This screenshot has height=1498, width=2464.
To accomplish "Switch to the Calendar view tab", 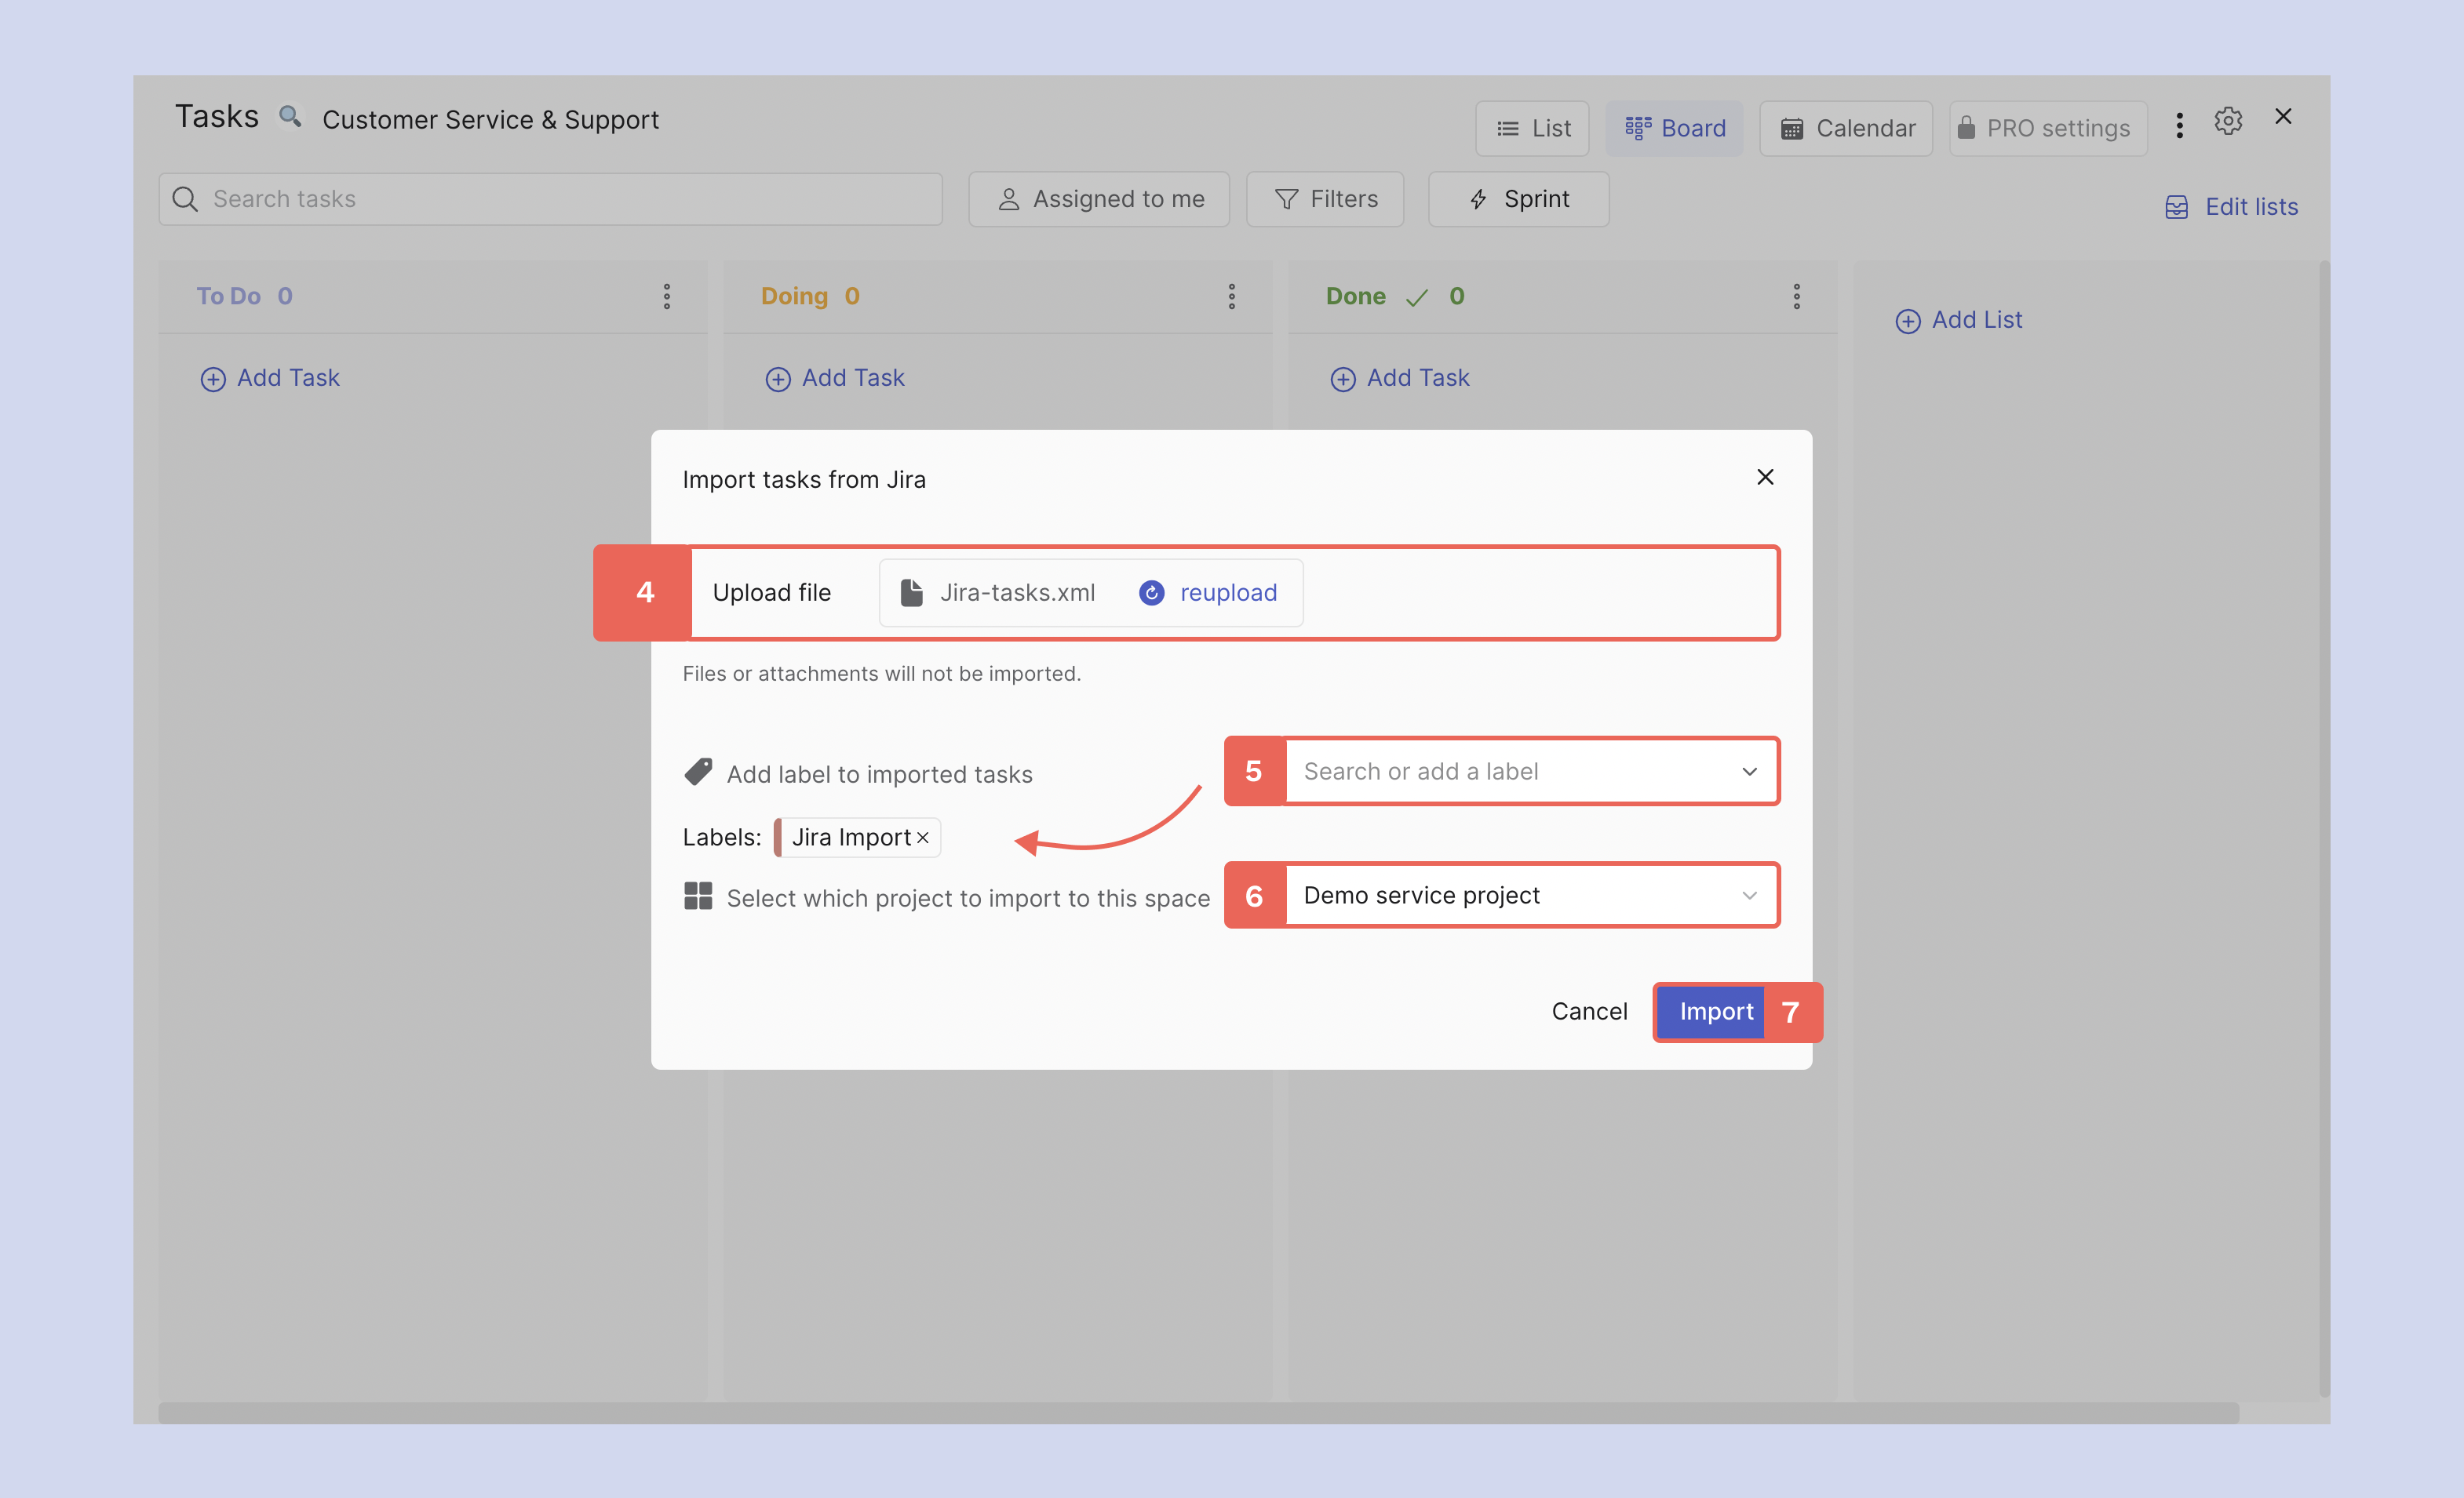I will pos(1846,128).
